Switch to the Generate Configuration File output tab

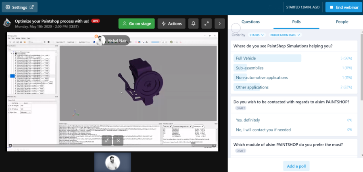183,126
